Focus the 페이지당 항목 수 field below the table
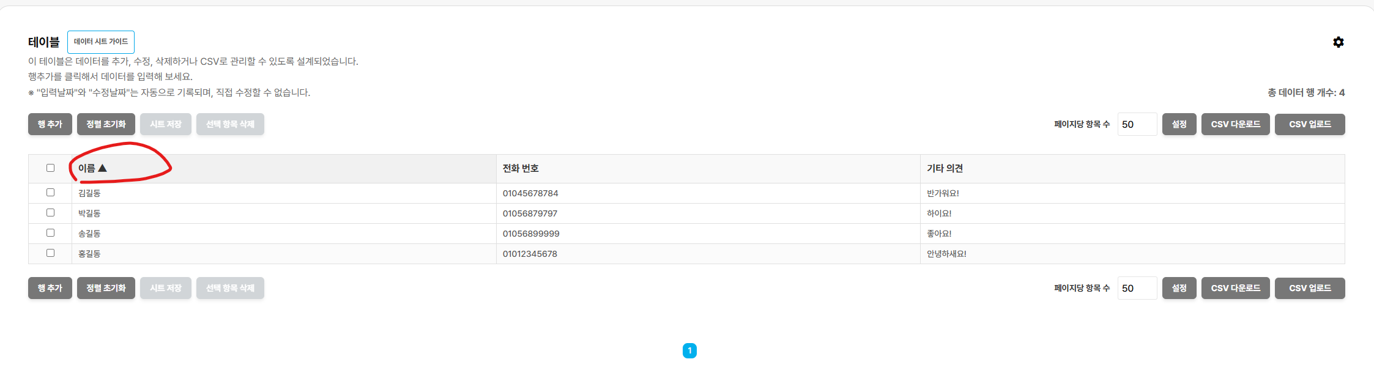The width and height of the screenshot is (1374, 381). [1137, 288]
